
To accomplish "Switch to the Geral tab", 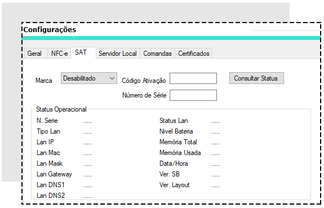I will pyautogui.click(x=35, y=54).
